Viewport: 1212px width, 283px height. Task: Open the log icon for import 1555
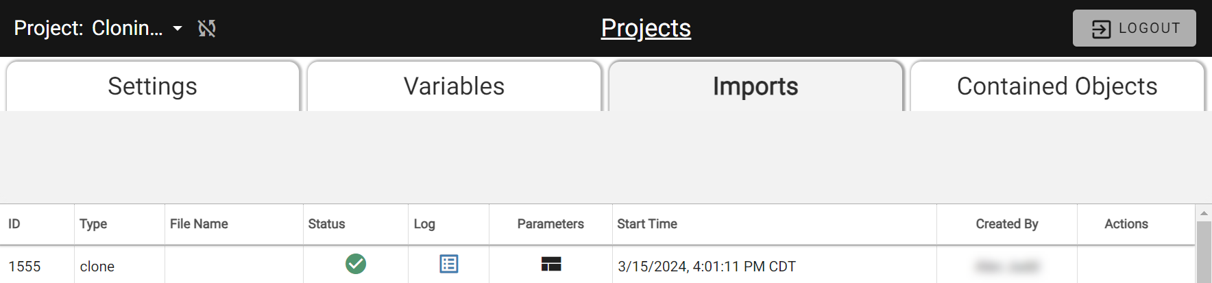449,264
